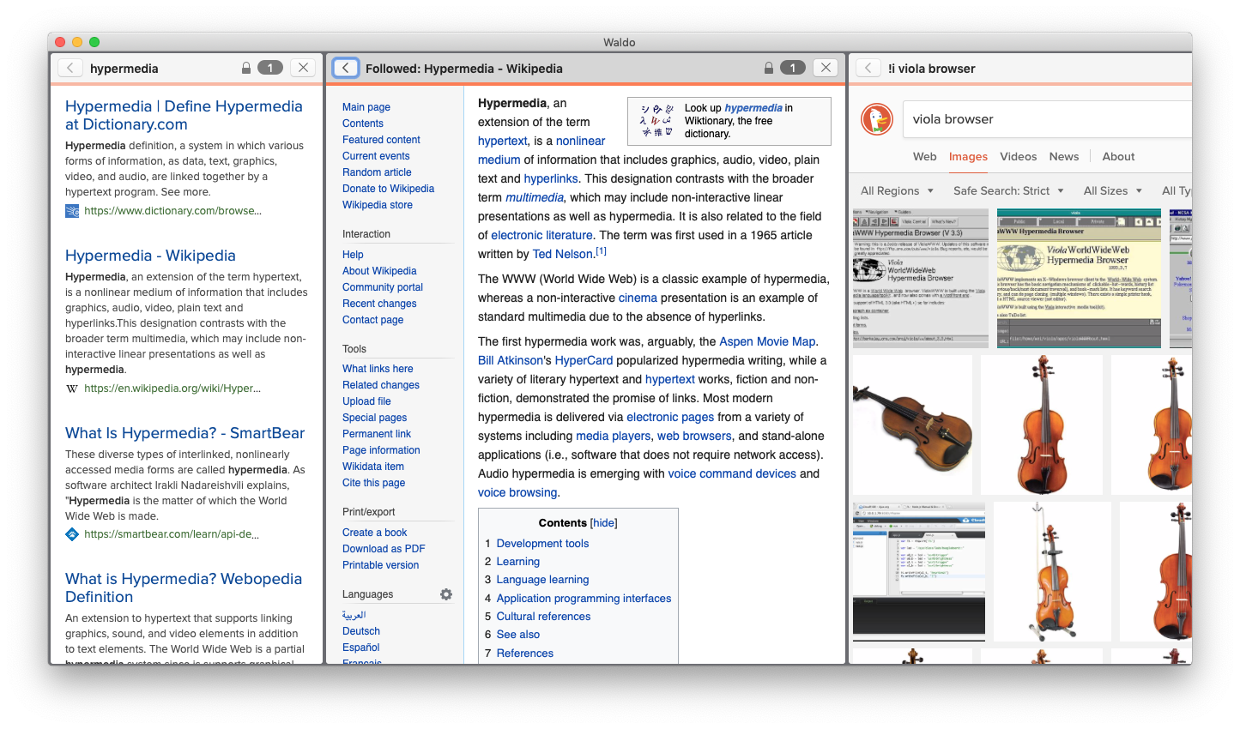Open electronic literature article link
The width and height of the screenshot is (1240, 729).
tap(541, 235)
